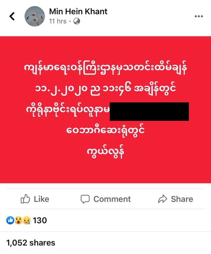The image size is (211, 254).
Task: Click the wow reaction emoji
Action: pos(18,220)
